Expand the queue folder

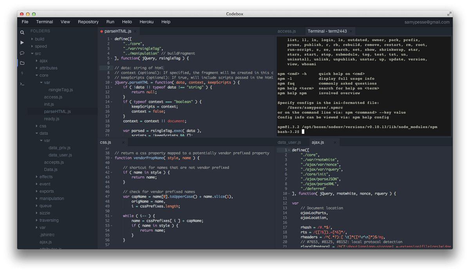[37, 206]
